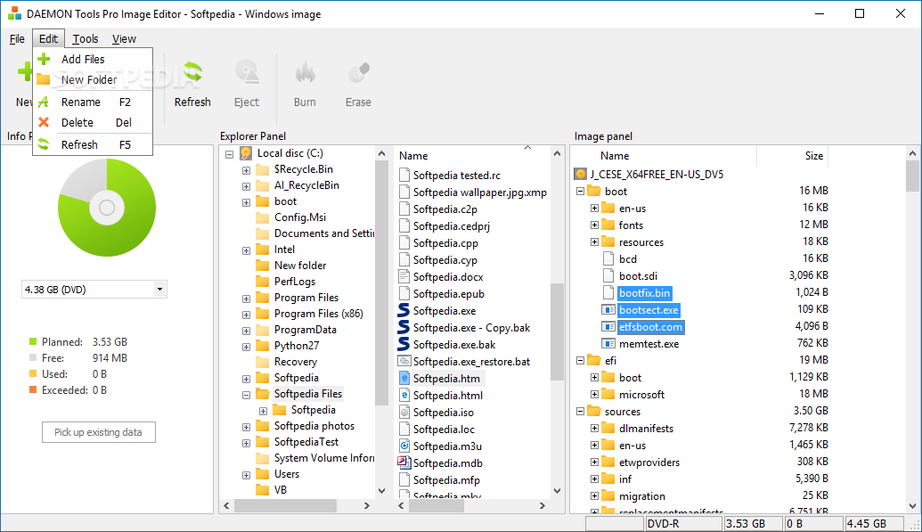Select the etwproviders folder row
This screenshot has width=922, height=532.
[649, 462]
